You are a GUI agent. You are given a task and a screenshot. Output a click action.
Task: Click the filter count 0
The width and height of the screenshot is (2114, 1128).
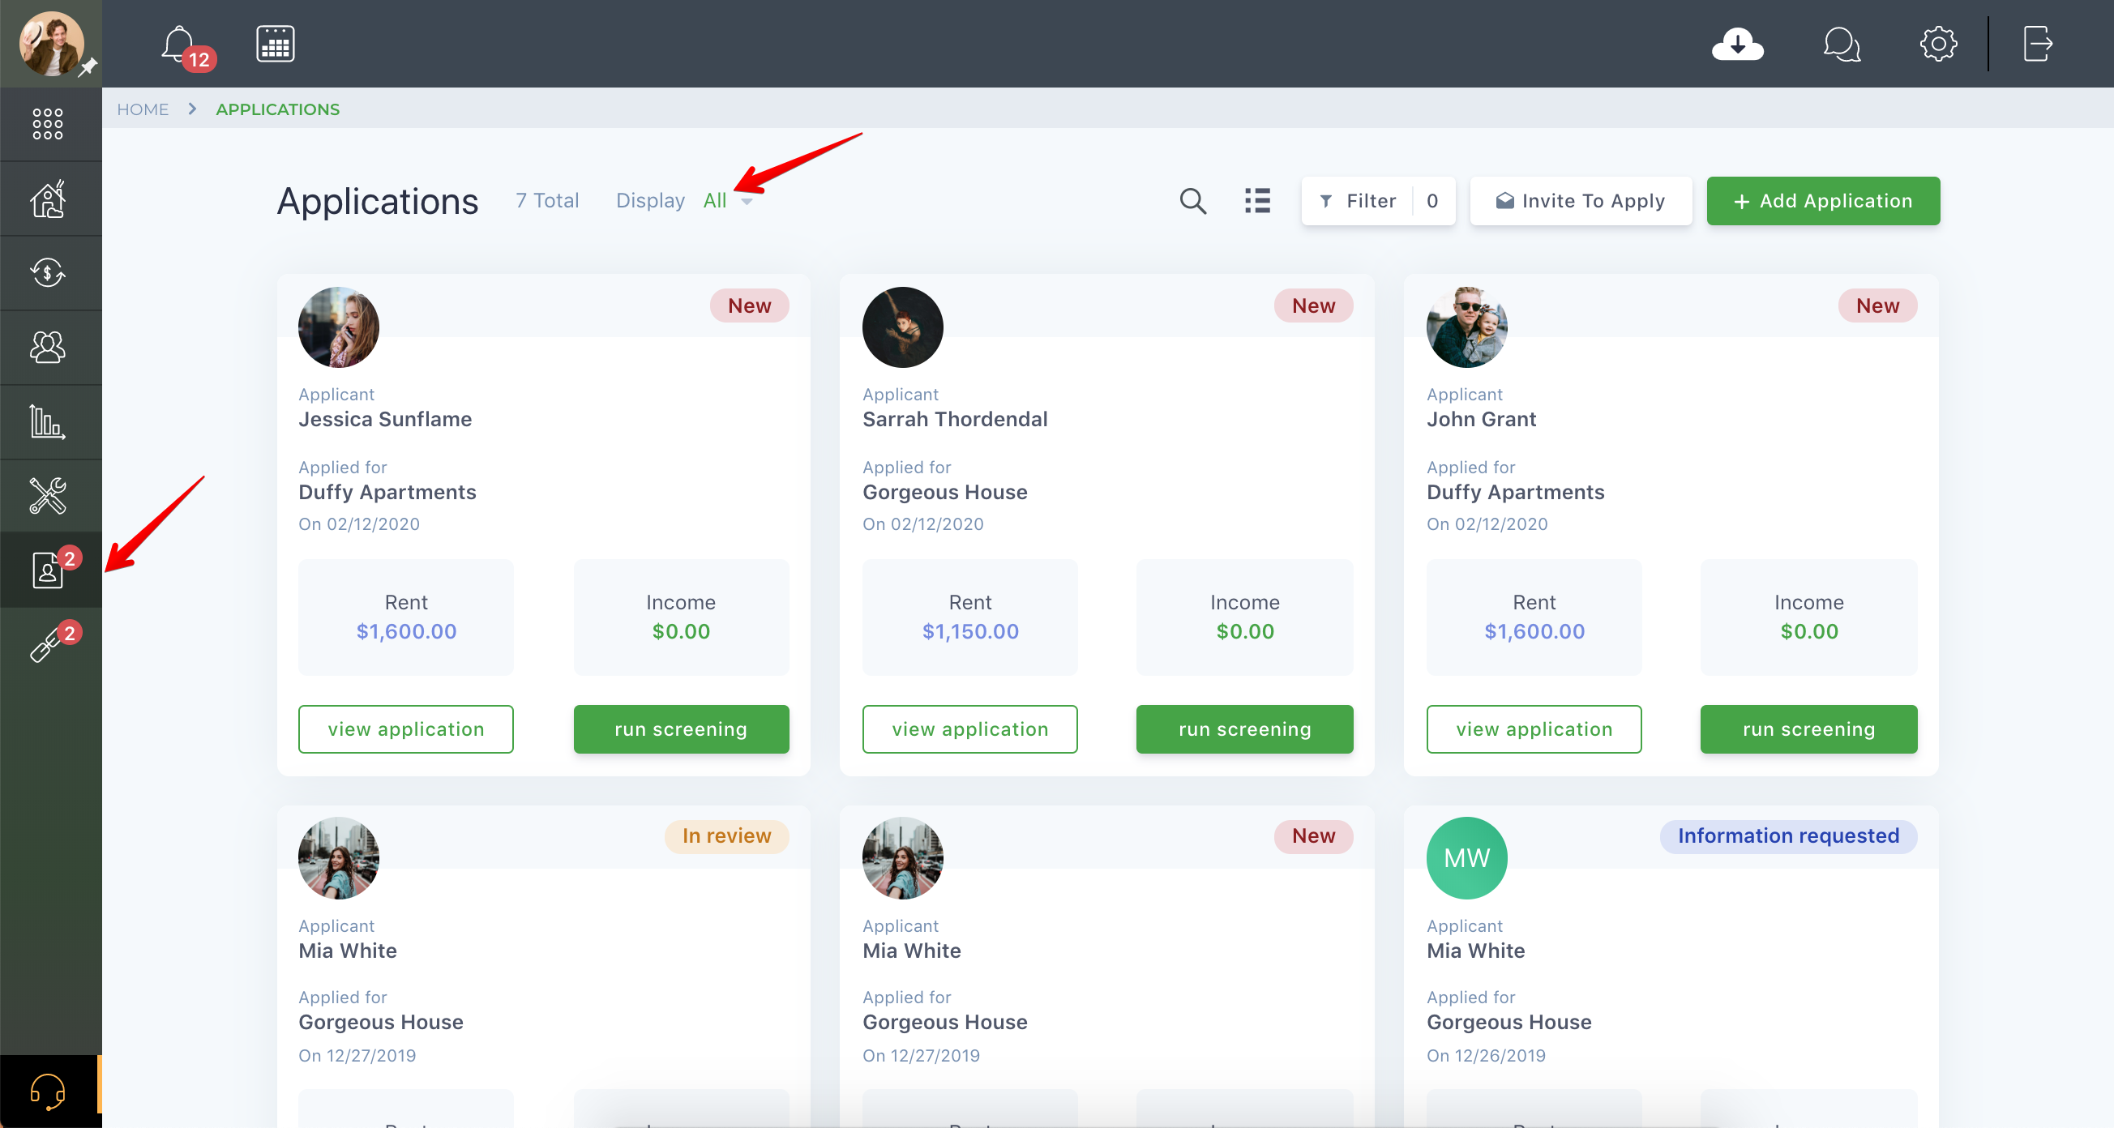[1432, 201]
